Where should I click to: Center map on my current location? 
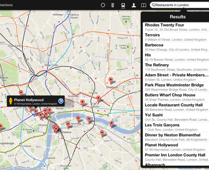tap(103, 5)
